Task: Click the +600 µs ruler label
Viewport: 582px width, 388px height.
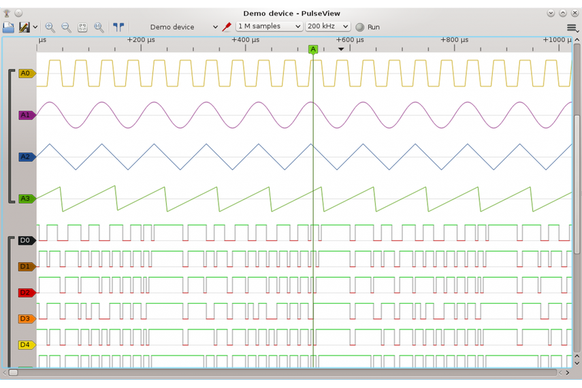Action: pyautogui.click(x=350, y=39)
